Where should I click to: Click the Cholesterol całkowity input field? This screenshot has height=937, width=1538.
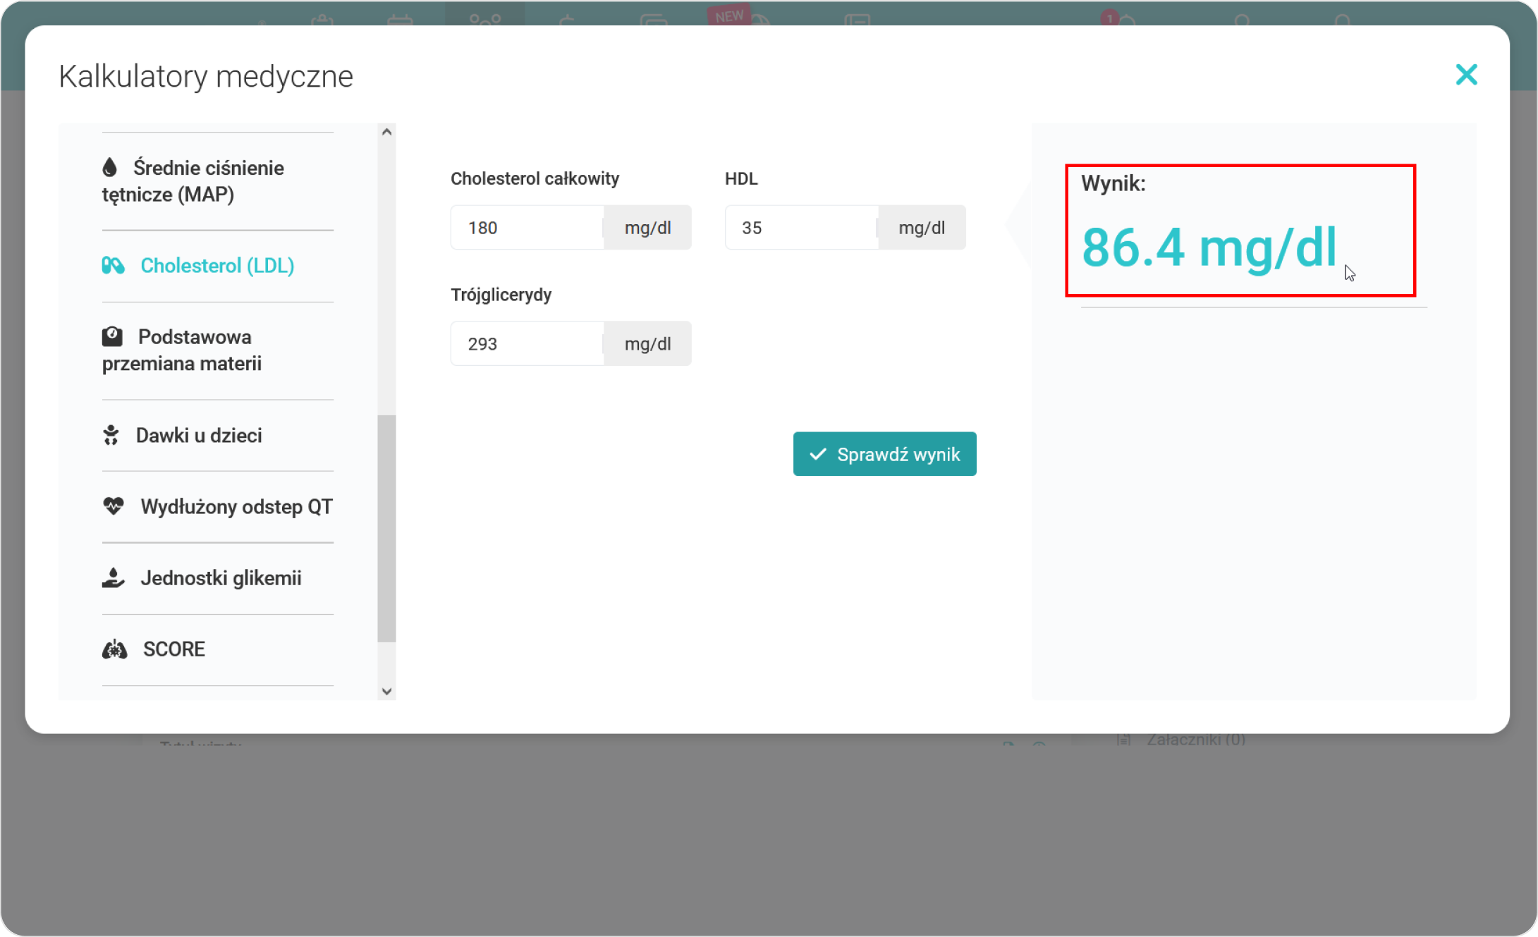pyautogui.click(x=527, y=228)
